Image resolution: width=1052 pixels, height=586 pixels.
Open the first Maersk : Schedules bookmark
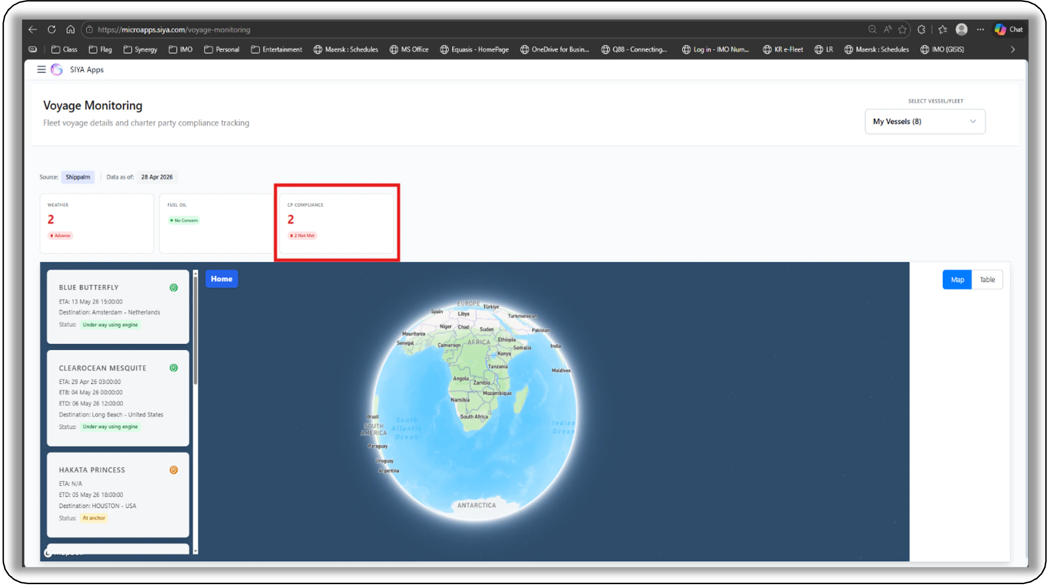point(346,50)
